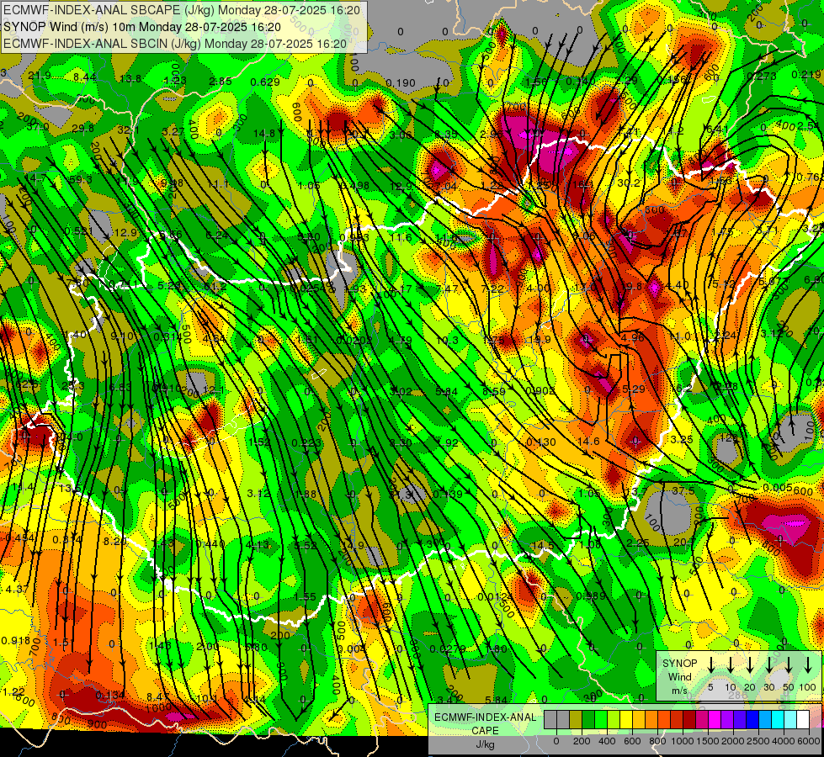Click the 1500 label on CAPE scale
Screen dimensions: 824x757
(x=707, y=741)
